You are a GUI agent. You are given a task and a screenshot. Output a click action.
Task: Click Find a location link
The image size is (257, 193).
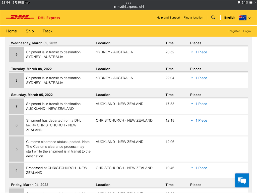[194, 18]
